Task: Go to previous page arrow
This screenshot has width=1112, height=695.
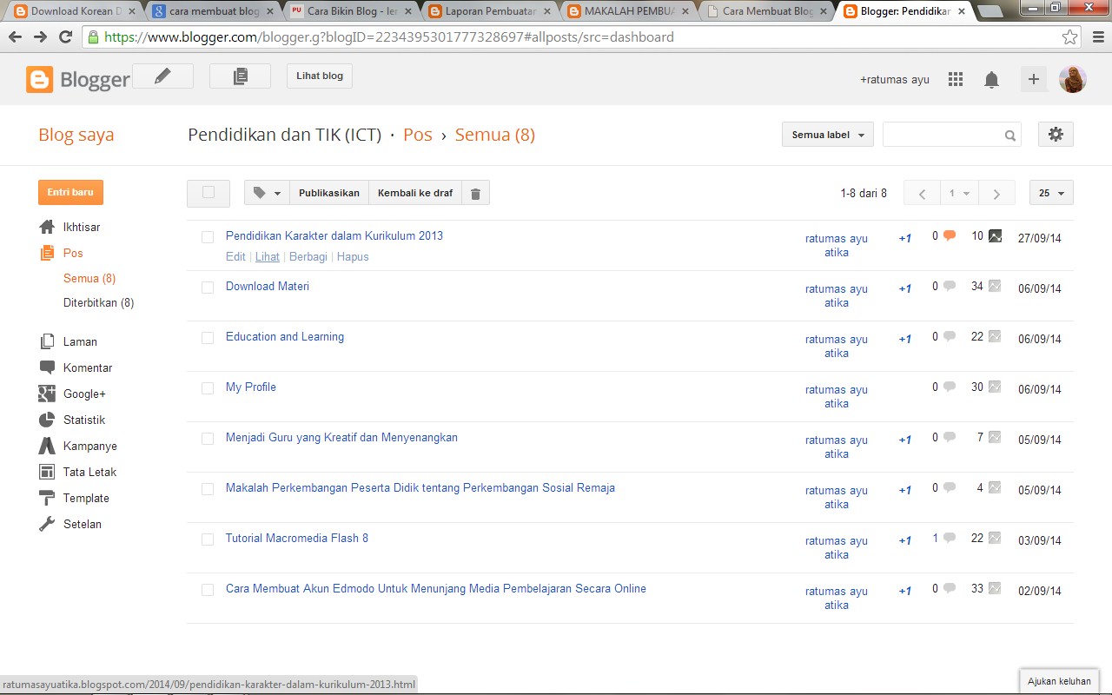Action: click(923, 193)
